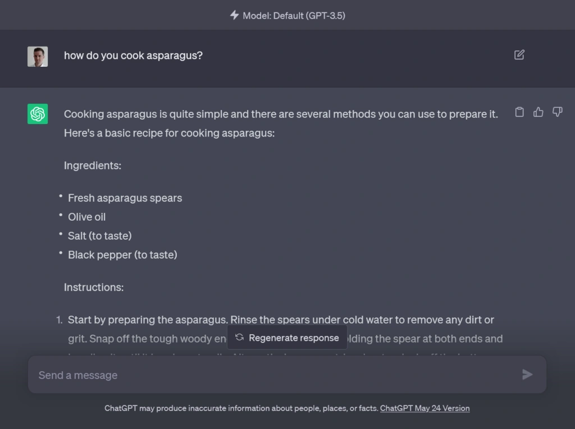Click the "Black pepper (to taste)" list item

pos(122,255)
